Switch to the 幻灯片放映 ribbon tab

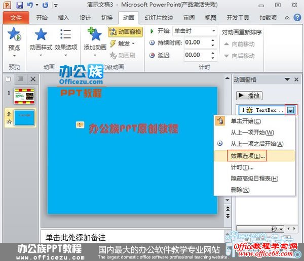[159, 18]
